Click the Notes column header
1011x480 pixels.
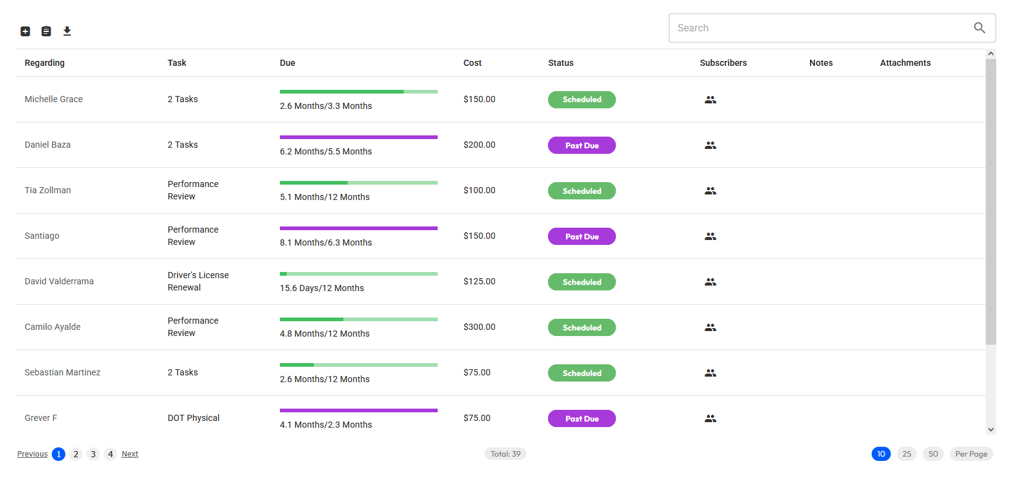821,63
